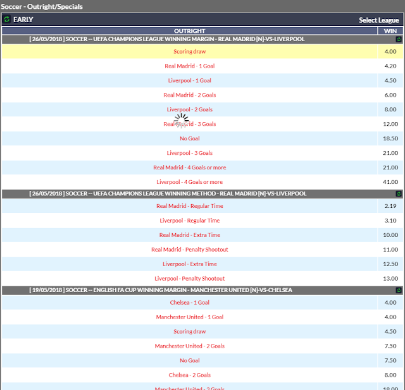Choose the Liverpool - 2 Goals outcome
Screen dimensions: 405x390
coord(190,109)
